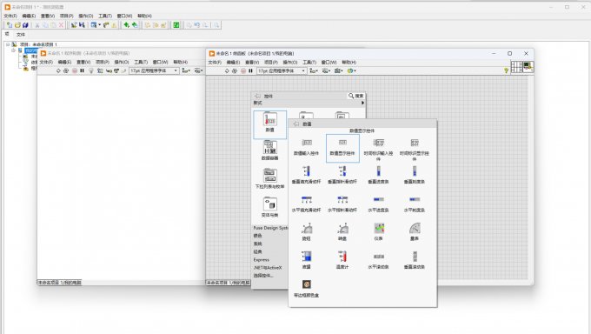Click the VI icon at top right
This screenshot has height=334, width=591.
[x=528, y=67]
